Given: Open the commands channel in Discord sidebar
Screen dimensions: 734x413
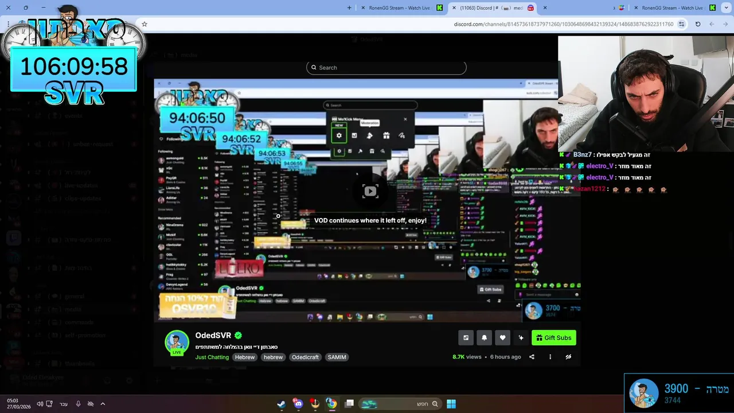Looking at the screenshot, I should (x=79, y=322).
